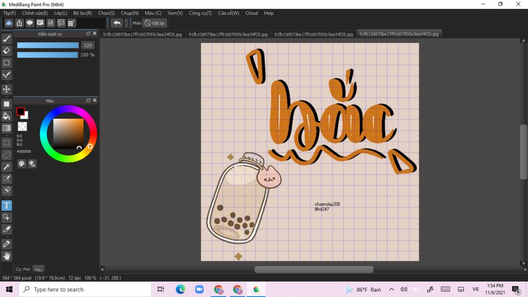Open Microsoft Edge from the taskbar
The image size is (528, 297).
coord(180,289)
